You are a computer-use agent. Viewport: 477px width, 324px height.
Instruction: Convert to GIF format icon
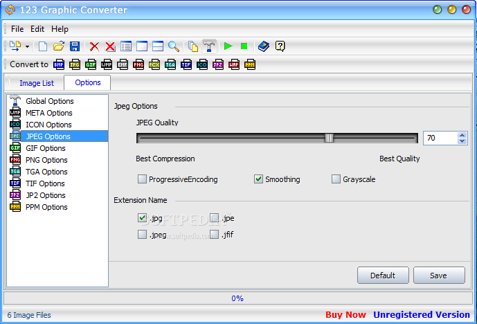(x=91, y=64)
